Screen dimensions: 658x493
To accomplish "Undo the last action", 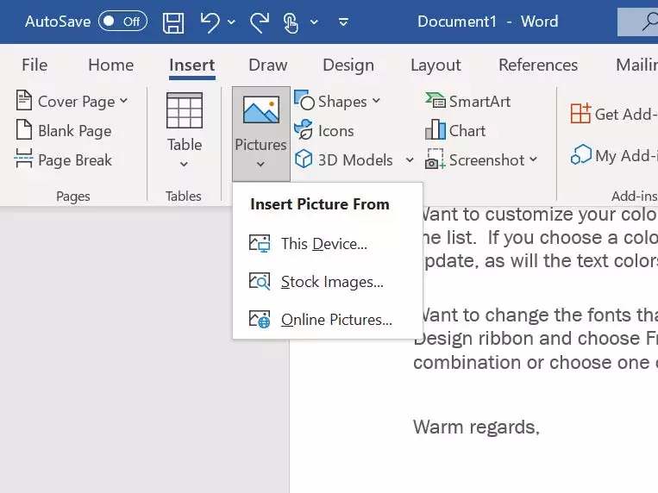I will click(210, 22).
